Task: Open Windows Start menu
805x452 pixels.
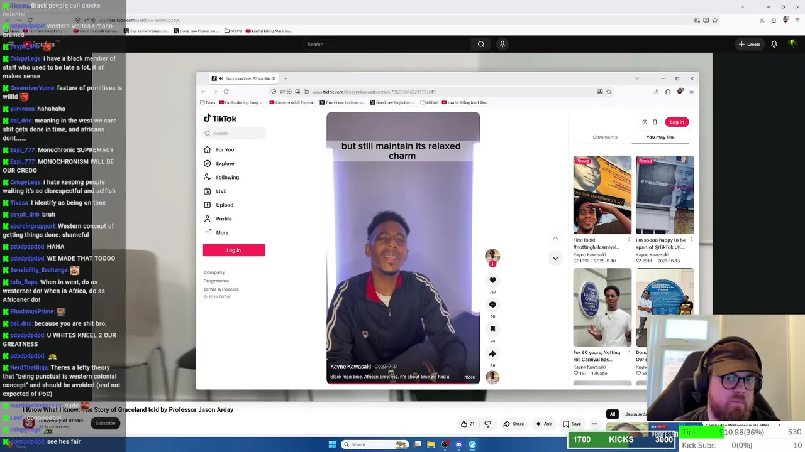Action: 332,444
